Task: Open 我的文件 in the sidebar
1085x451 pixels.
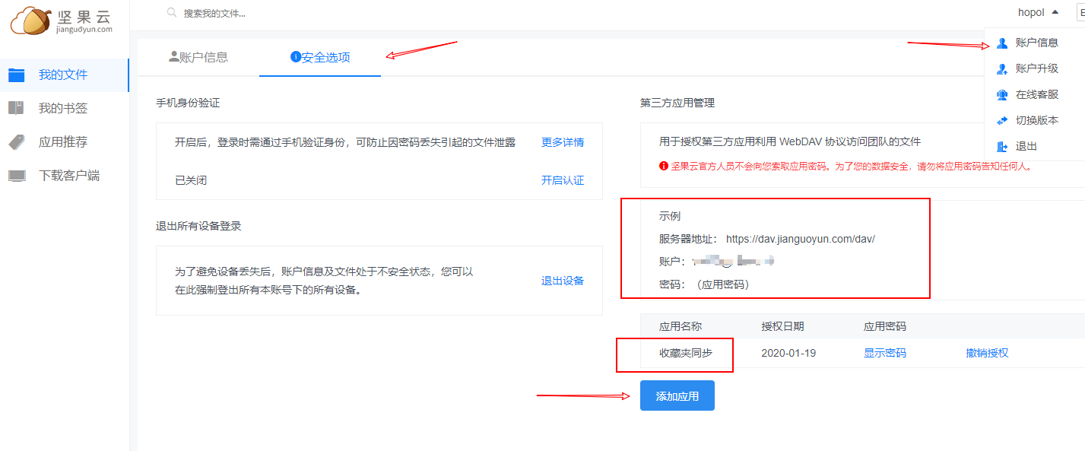Action: coord(65,75)
